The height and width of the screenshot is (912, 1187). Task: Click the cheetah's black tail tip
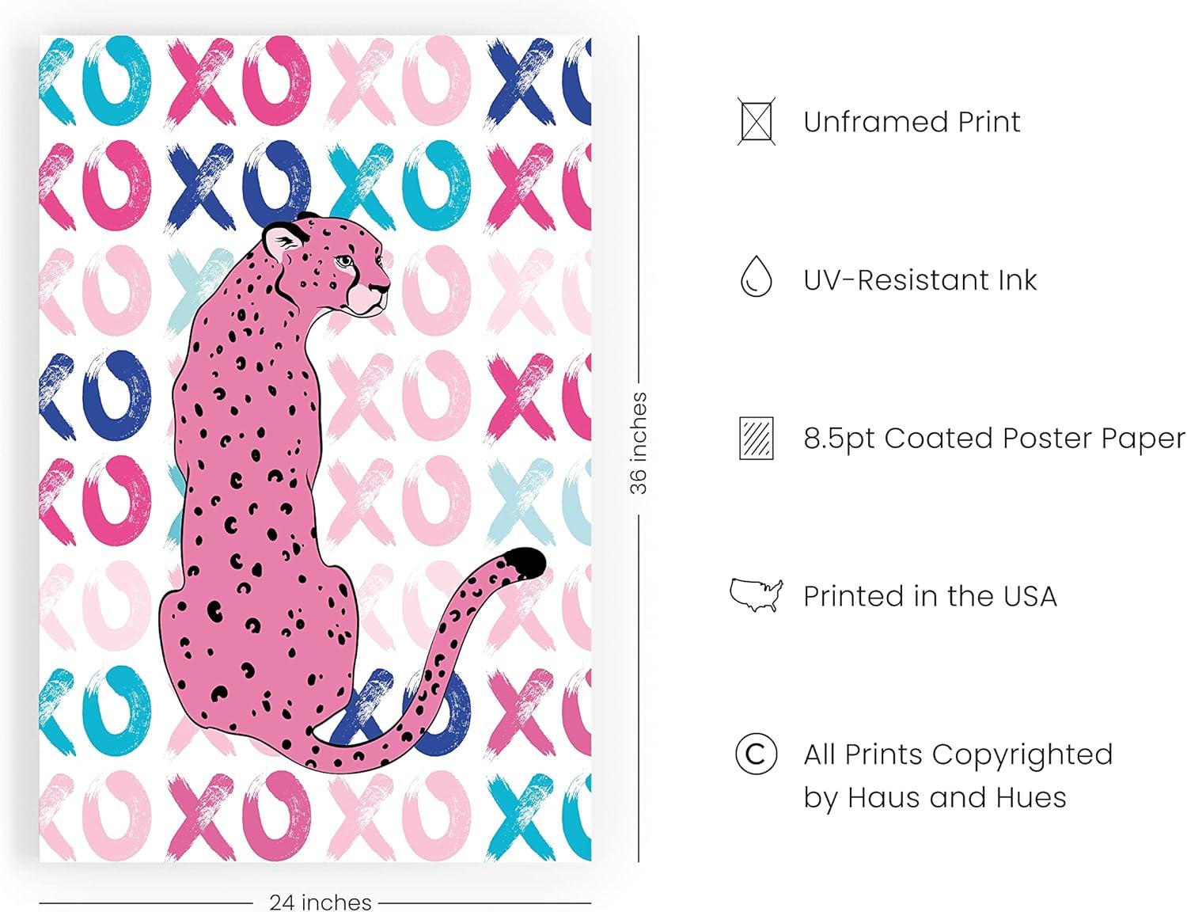(527, 561)
